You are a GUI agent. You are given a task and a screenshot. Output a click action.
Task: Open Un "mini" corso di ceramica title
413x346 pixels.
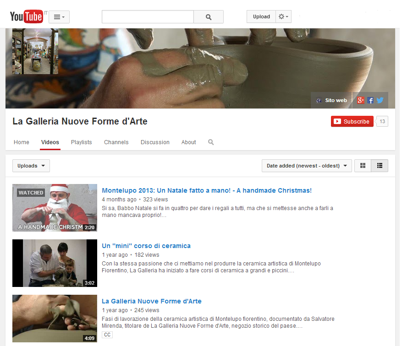[x=146, y=246]
